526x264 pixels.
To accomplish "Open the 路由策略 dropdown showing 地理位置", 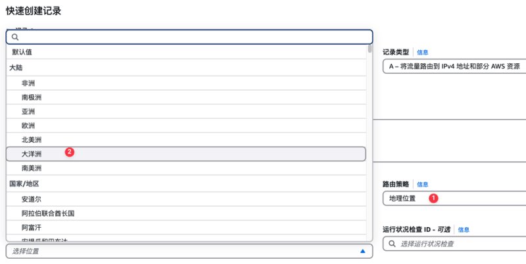I will 454,198.
